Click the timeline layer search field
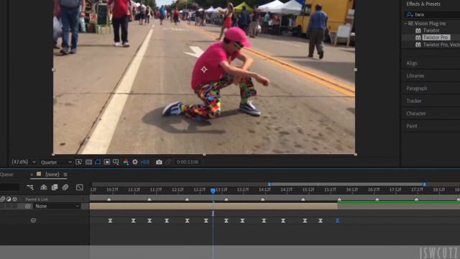Image resolution: width=460 pixels, height=259 pixels. point(9,187)
